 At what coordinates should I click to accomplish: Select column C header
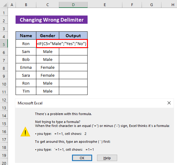(x=48, y=5)
